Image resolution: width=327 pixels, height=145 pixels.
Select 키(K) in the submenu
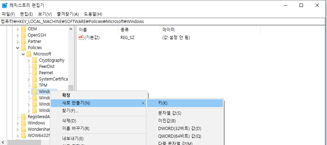[x=185, y=103]
